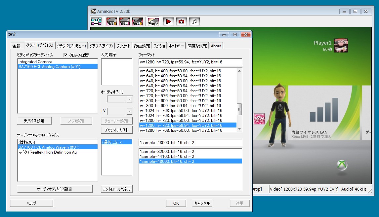Switch to the 全般 tab
Screen dimensions: 379x217
click(17, 46)
